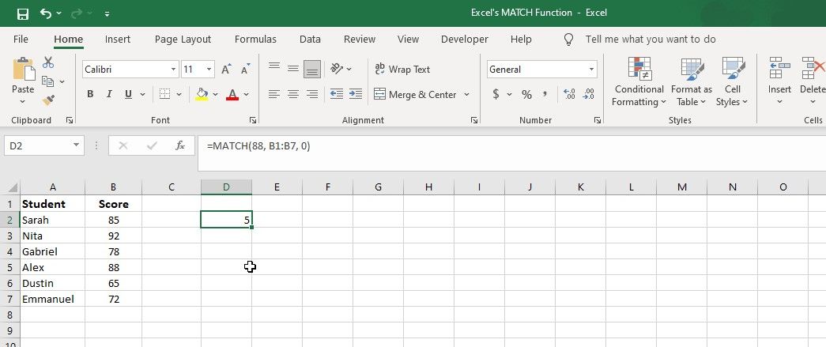Click the formula bar with MATCH formula
Image resolution: width=826 pixels, height=347 pixels.
point(511,153)
